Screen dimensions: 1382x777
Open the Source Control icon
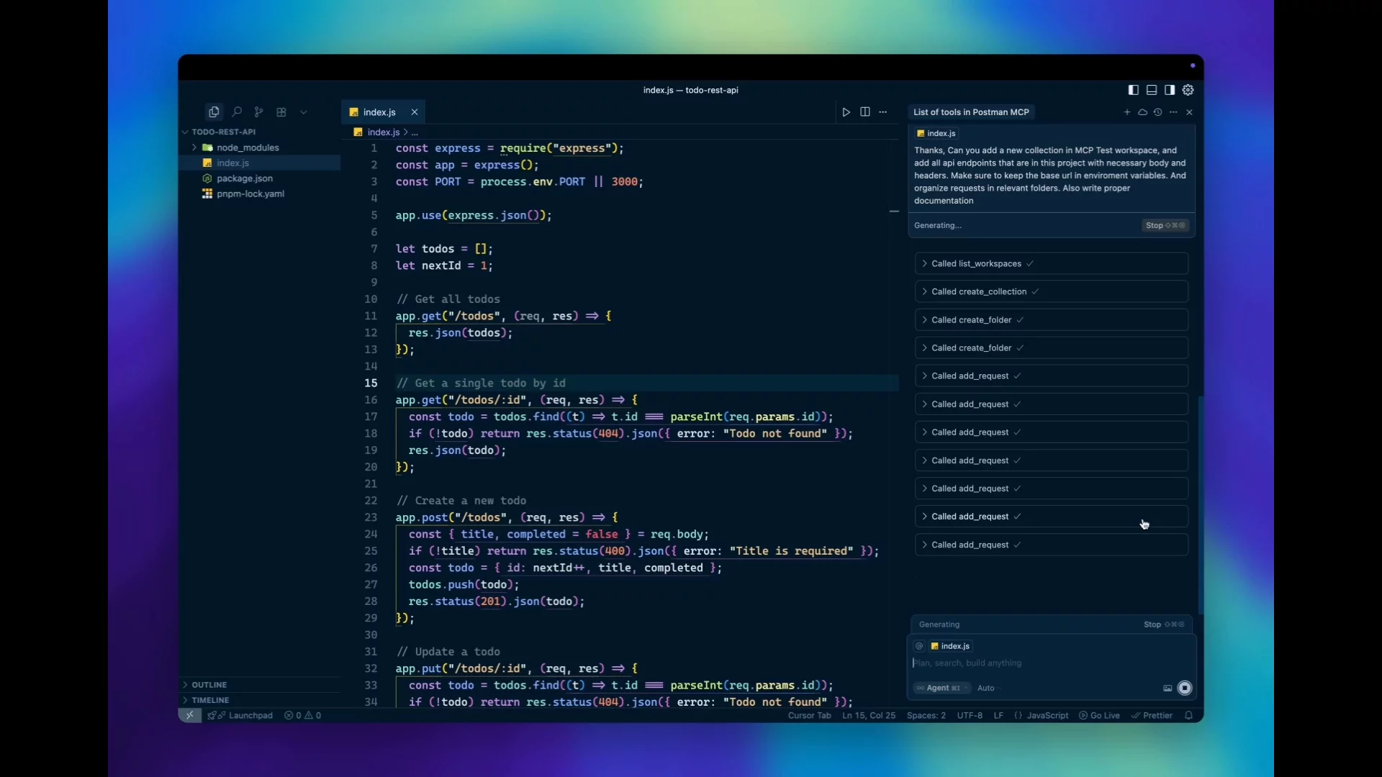click(x=259, y=112)
